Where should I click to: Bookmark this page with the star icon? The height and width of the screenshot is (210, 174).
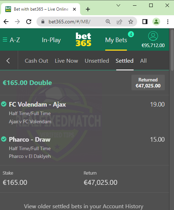tap(130, 22)
